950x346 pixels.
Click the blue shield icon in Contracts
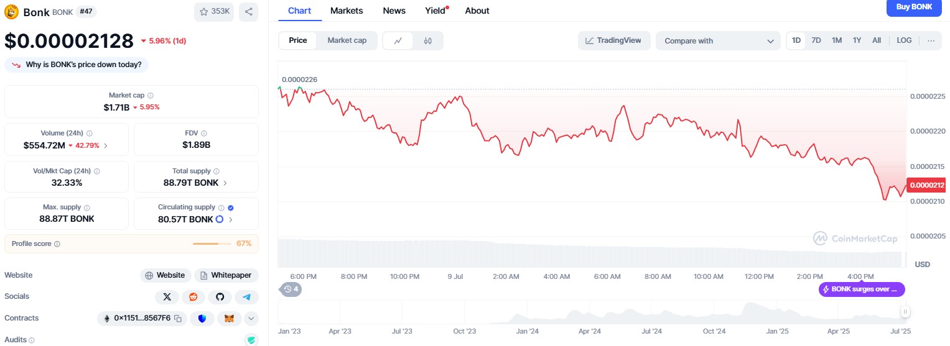click(x=202, y=319)
